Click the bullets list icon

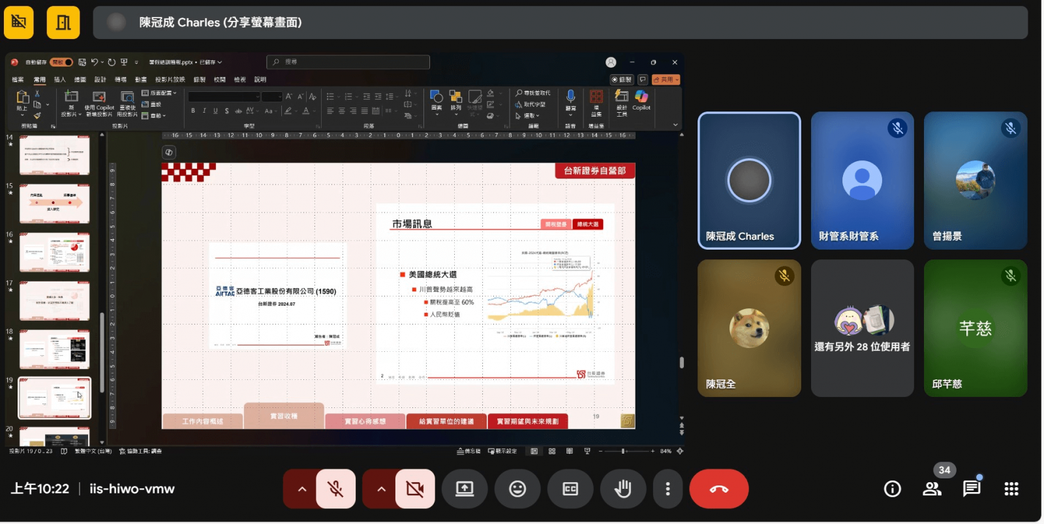coord(330,96)
